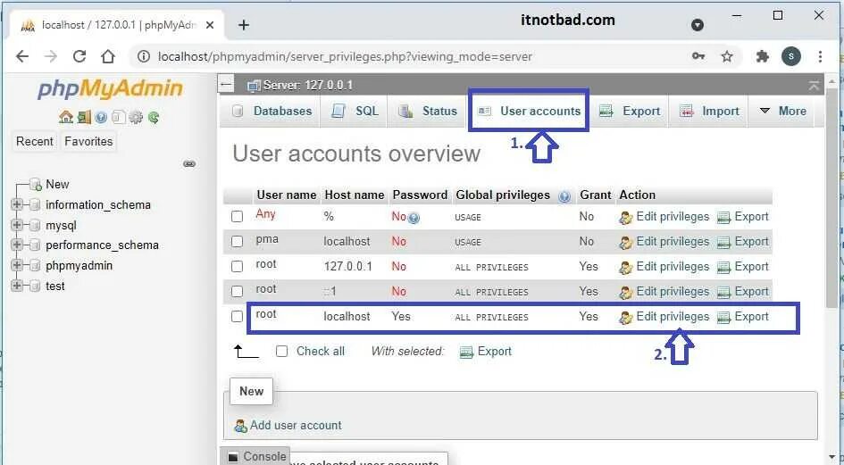Click site information icon in address bar
The image size is (844, 465).
pyautogui.click(x=143, y=56)
